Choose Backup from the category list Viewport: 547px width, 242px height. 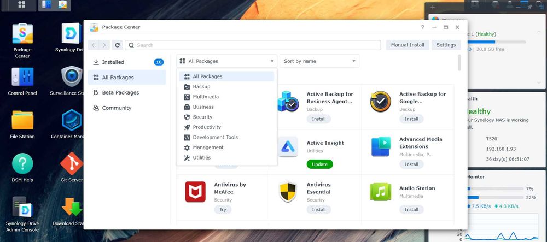click(227, 87)
